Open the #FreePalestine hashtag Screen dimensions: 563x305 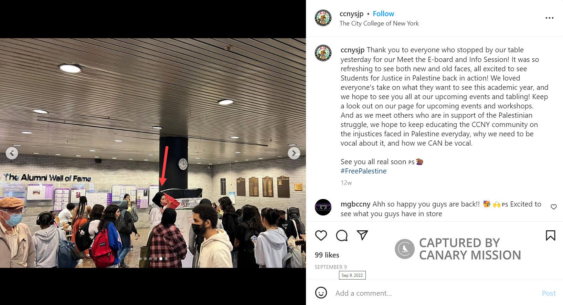coord(363,171)
